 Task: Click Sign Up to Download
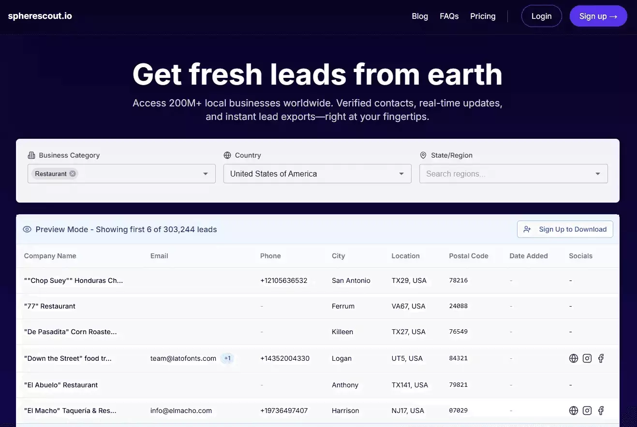tap(564, 229)
